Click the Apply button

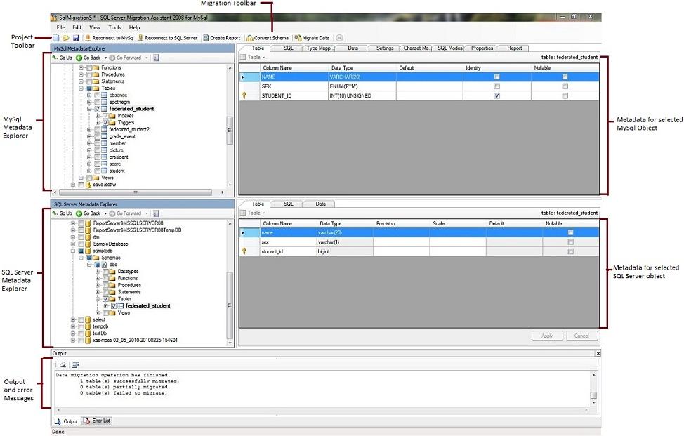[547, 336]
